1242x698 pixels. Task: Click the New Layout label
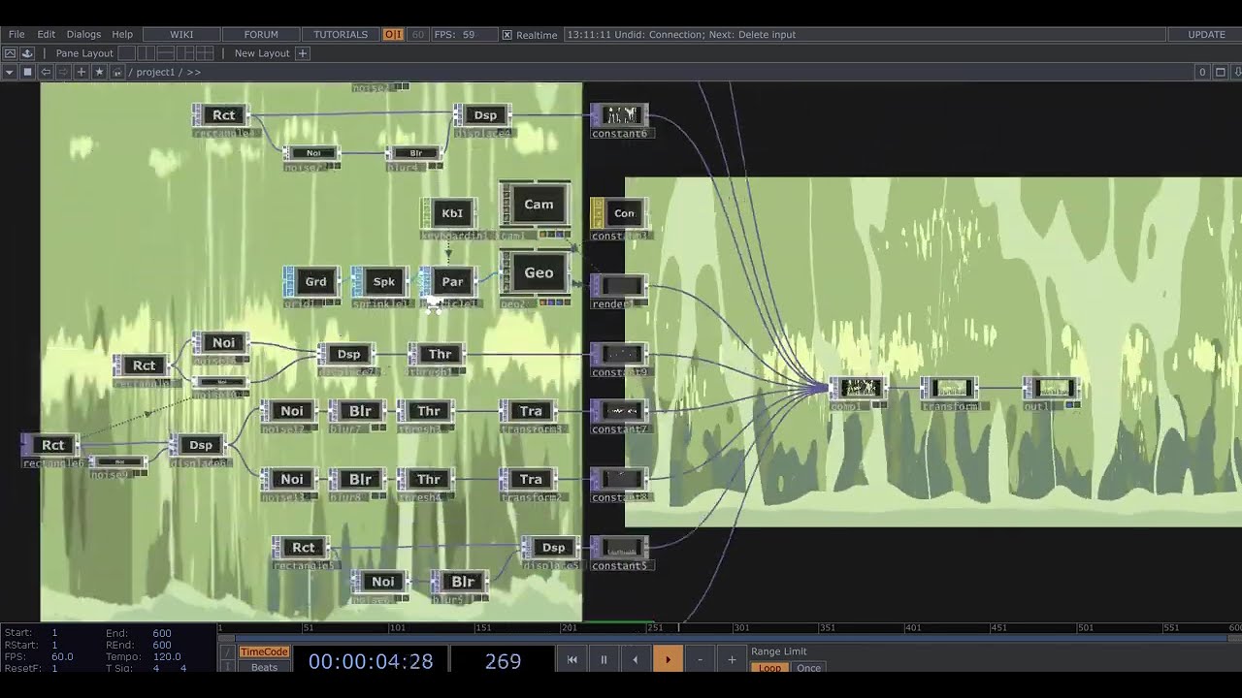pyautogui.click(x=262, y=53)
